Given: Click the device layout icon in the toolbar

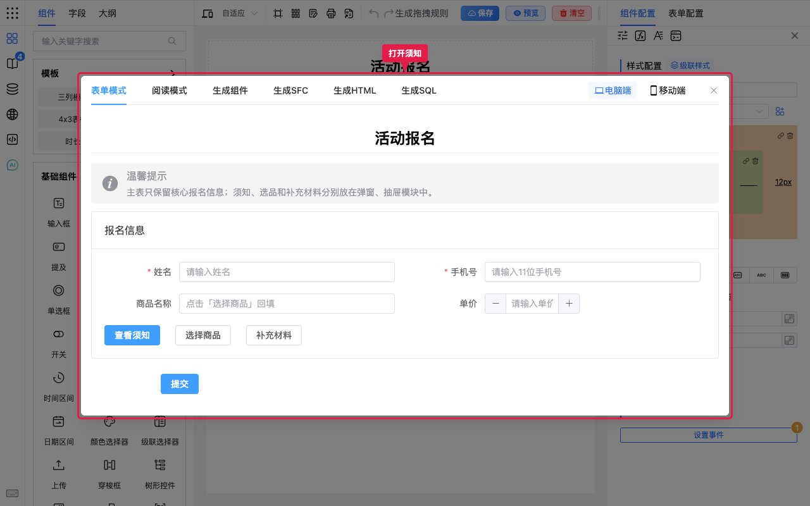Looking at the screenshot, I should tap(208, 13).
